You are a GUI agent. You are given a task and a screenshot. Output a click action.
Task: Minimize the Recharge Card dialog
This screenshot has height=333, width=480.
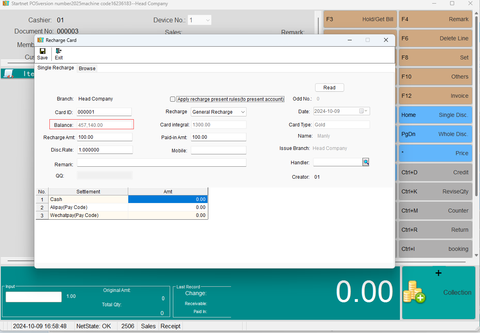coord(350,40)
